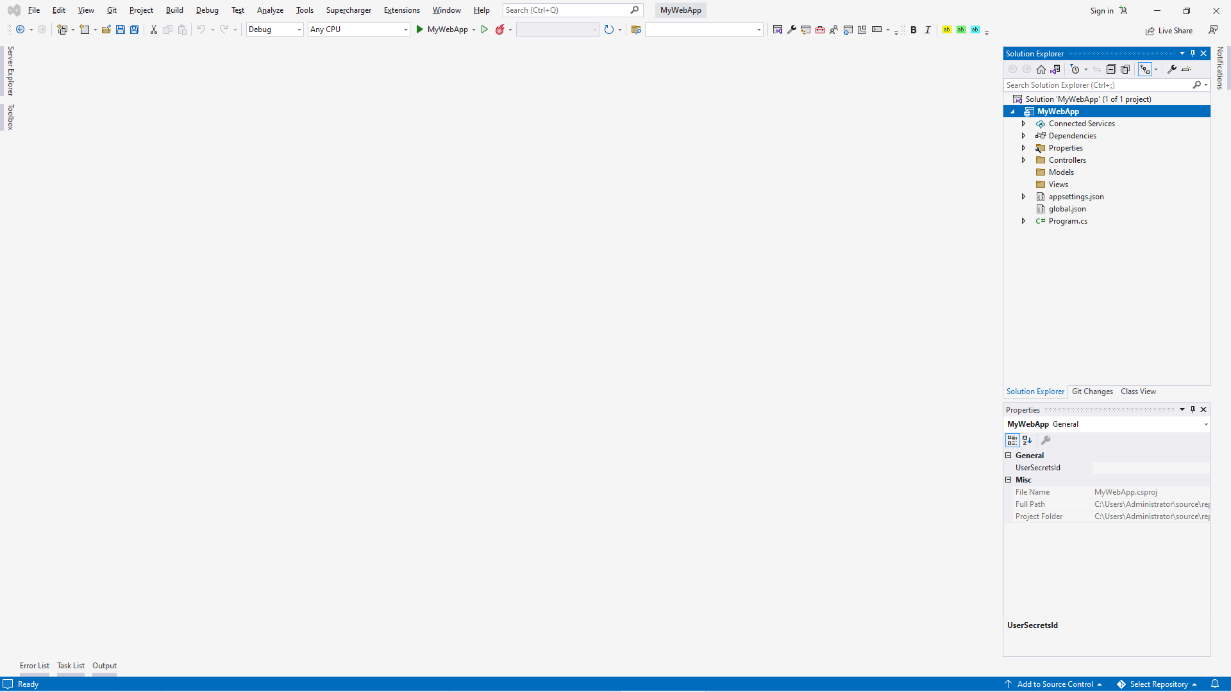The width and height of the screenshot is (1231, 692).
Task: Click the Search Solution Explorer field
Action: pos(1096,85)
